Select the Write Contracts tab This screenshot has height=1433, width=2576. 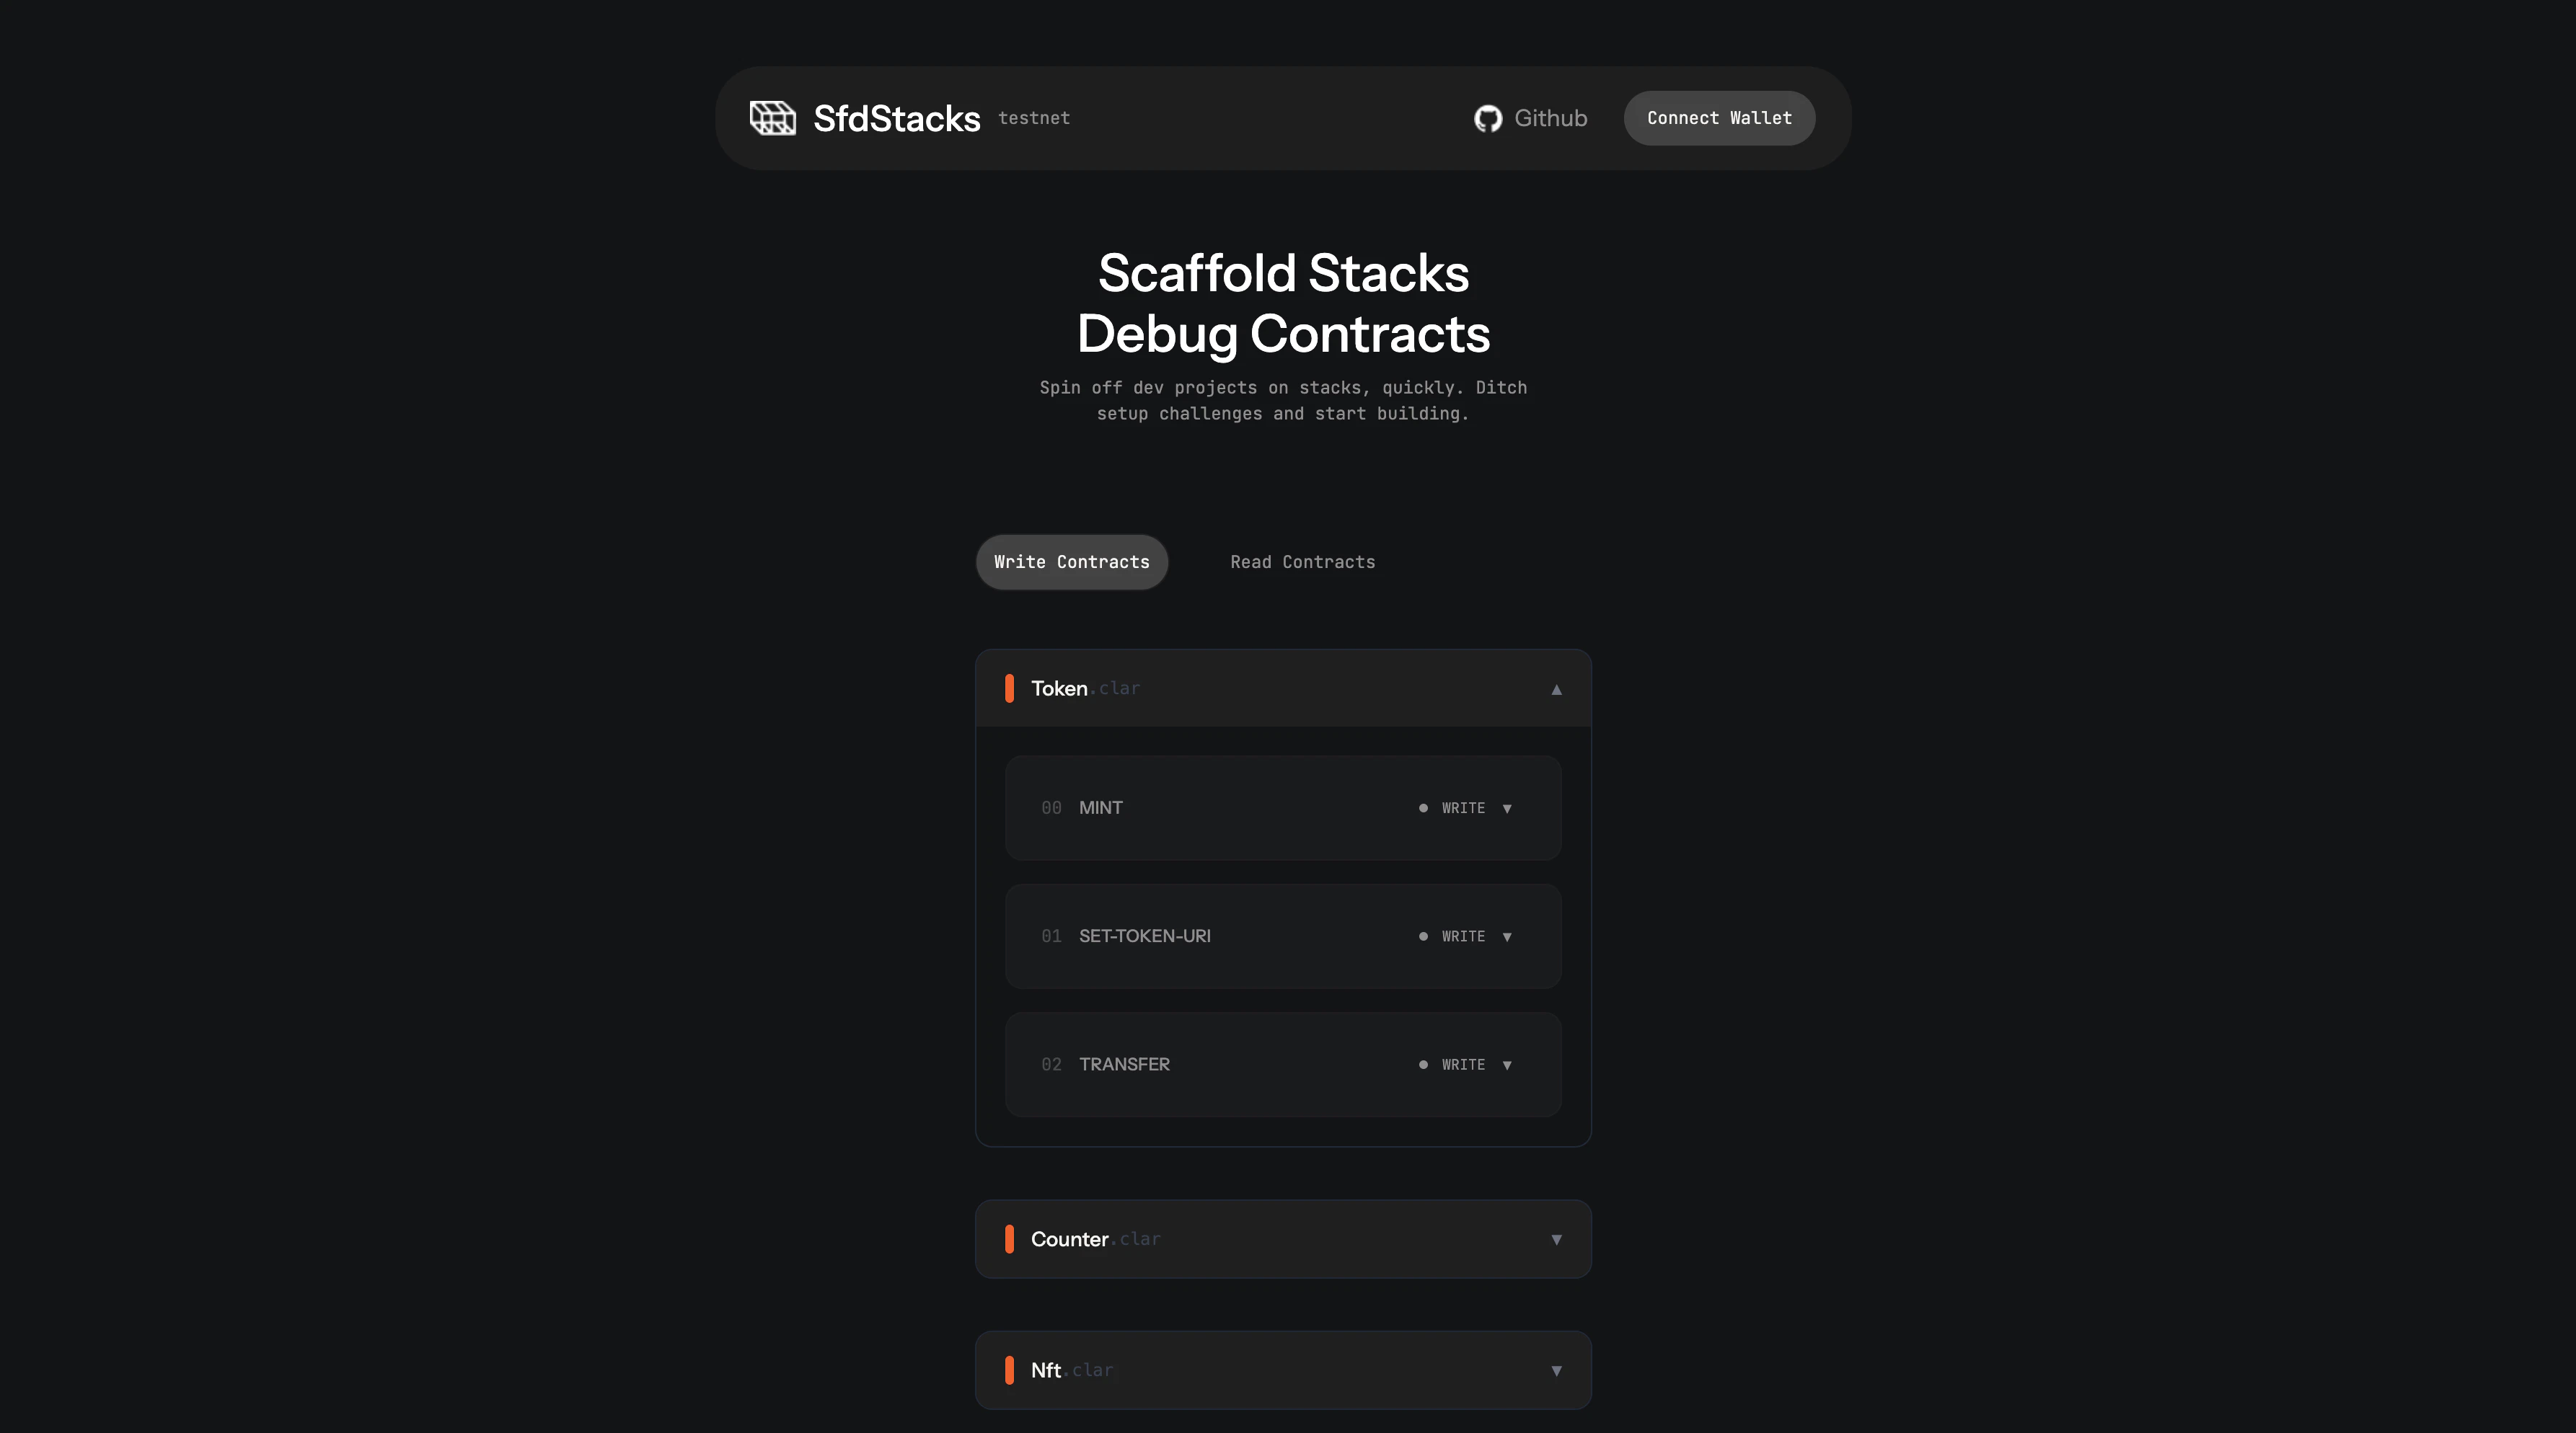[1071, 562]
